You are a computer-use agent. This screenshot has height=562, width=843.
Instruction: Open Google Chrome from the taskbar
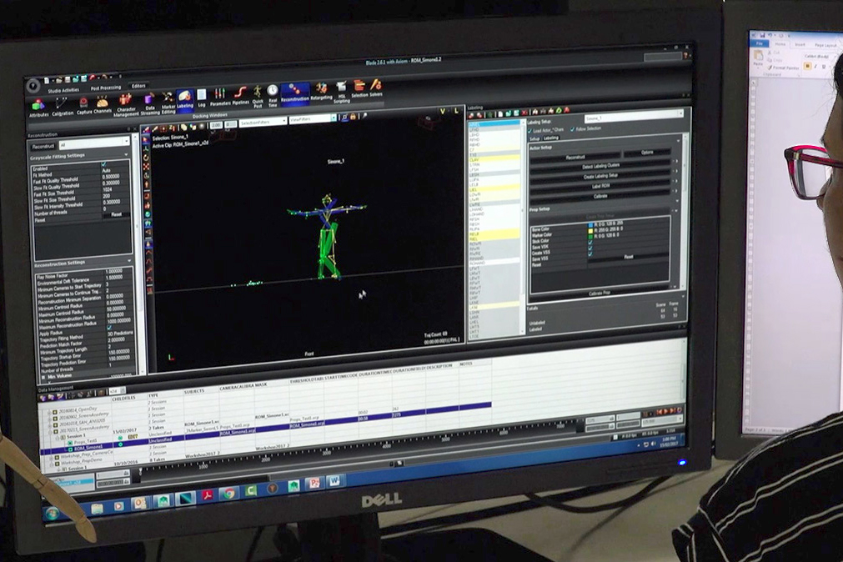[x=228, y=494]
